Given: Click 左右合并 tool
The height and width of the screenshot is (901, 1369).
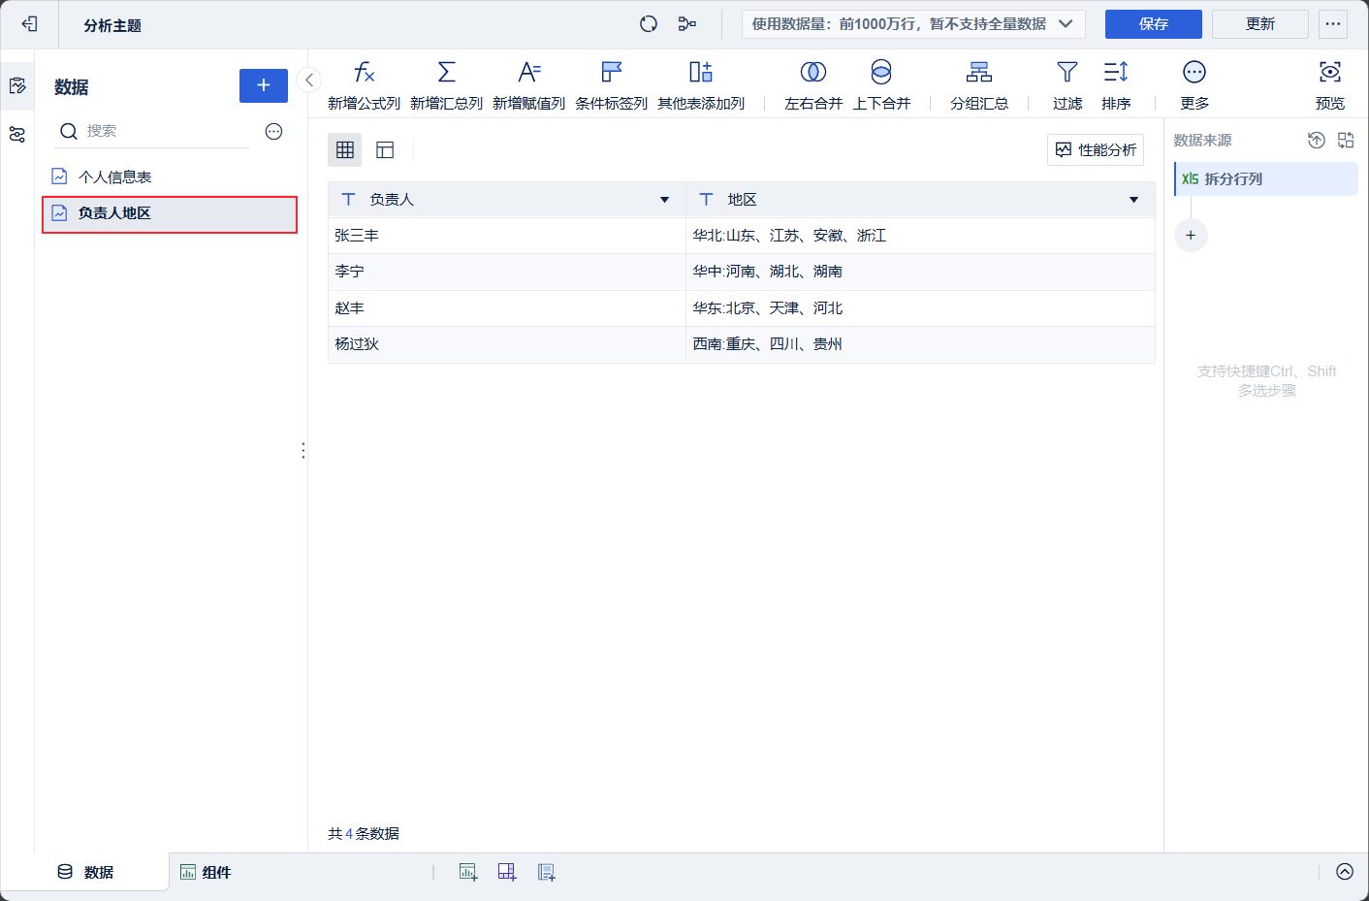Looking at the screenshot, I should (813, 85).
